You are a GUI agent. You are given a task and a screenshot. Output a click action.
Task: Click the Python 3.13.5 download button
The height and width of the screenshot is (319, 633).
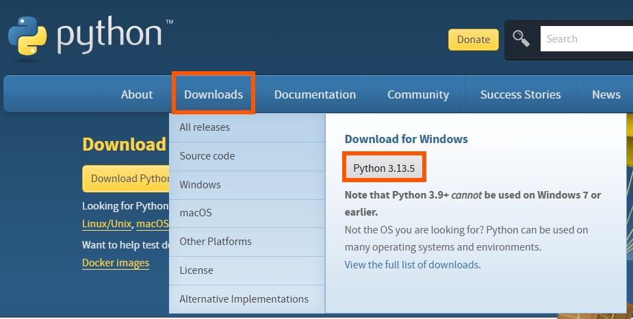(x=384, y=168)
